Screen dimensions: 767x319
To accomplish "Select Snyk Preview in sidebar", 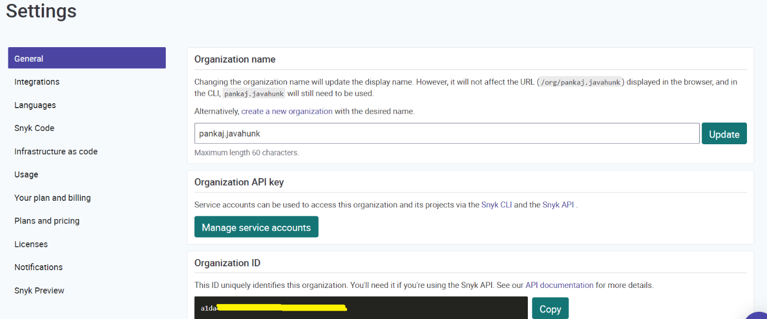I will coord(39,290).
